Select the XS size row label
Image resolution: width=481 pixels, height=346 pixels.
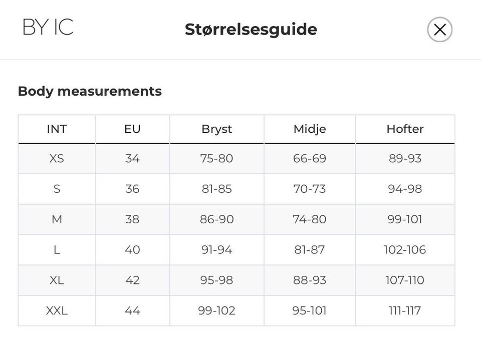point(57,159)
